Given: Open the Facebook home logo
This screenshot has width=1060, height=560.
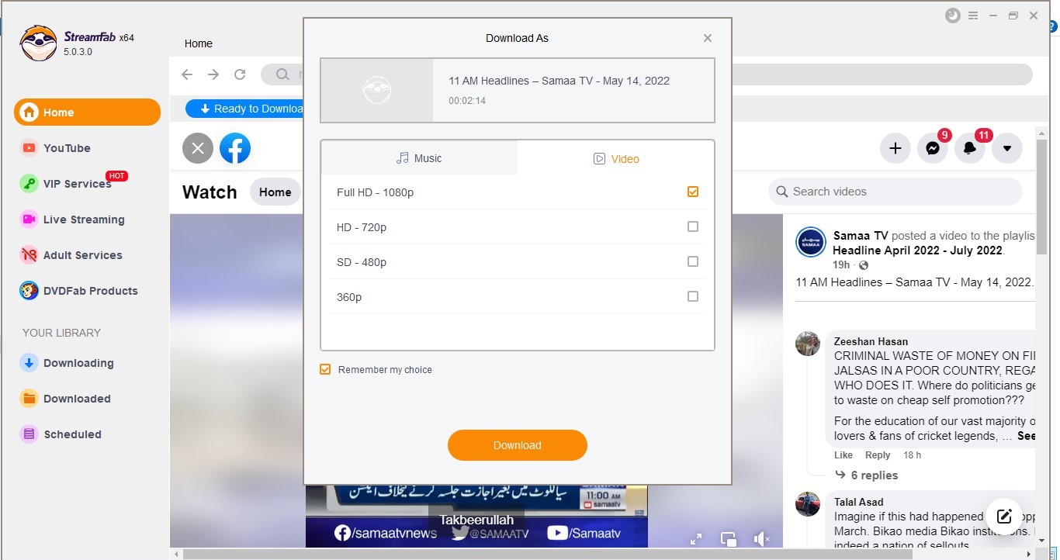Looking at the screenshot, I should [x=235, y=148].
